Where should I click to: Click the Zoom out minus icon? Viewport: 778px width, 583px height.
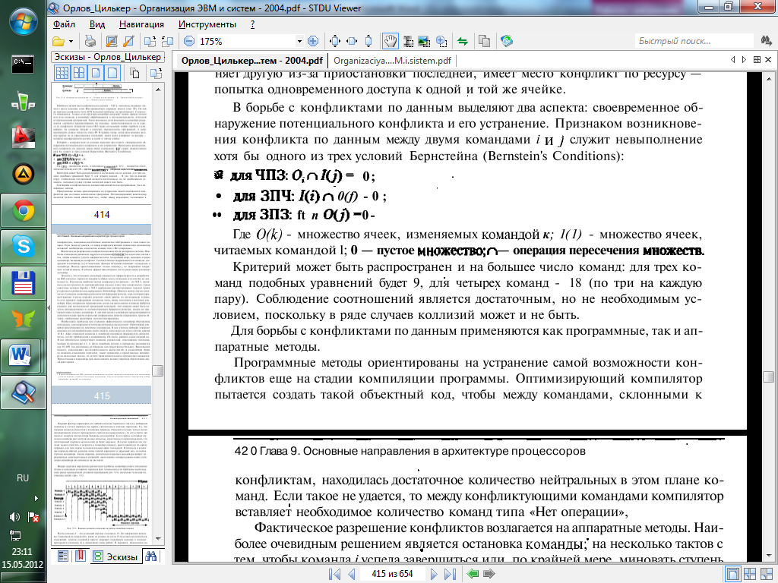189,41
